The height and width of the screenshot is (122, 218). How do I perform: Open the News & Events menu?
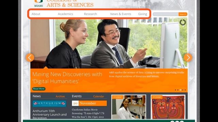point(121,14)
